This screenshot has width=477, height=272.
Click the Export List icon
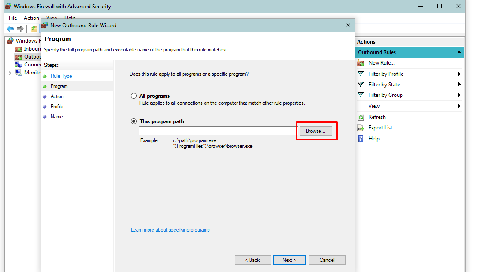(361, 127)
